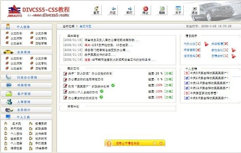Click [办理] on the 25% progress task
This screenshot has height=153, width=241.
[169, 74]
